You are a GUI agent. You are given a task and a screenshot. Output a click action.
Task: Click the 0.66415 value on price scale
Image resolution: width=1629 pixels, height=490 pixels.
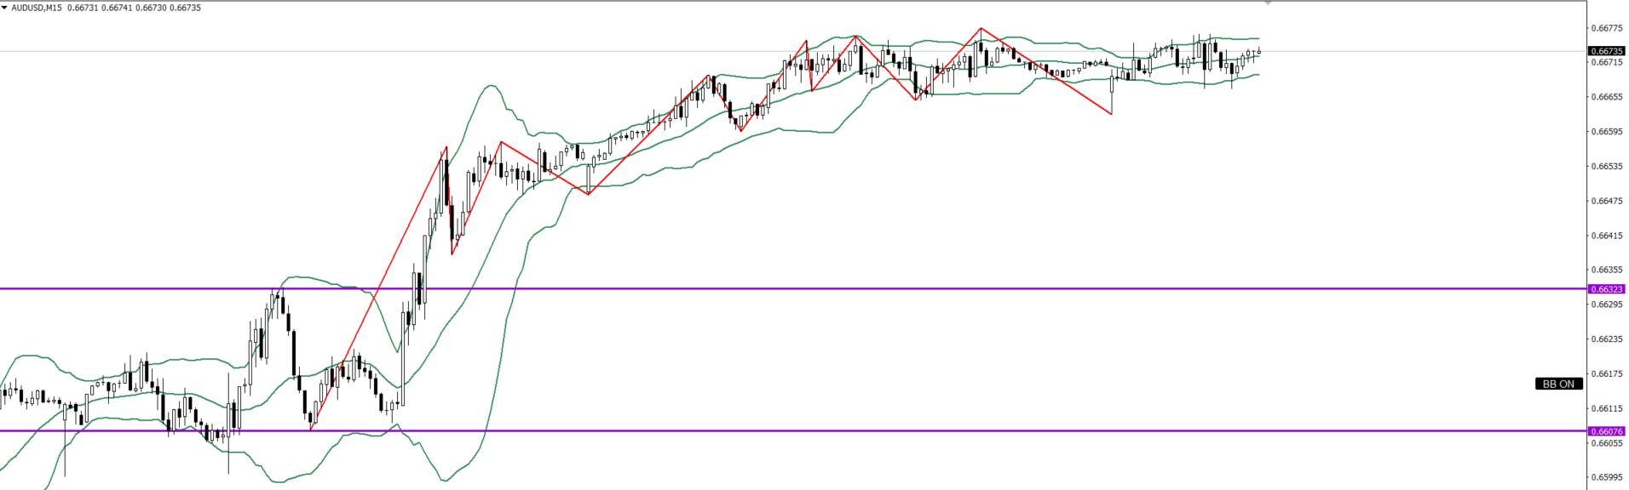click(x=1606, y=236)
